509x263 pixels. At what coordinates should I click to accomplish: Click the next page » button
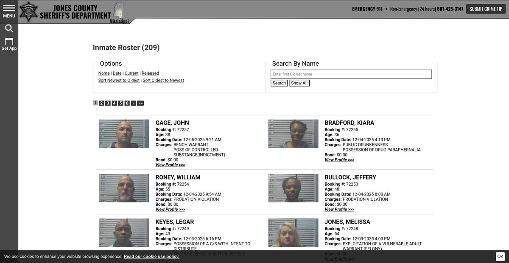click(133, 103)
